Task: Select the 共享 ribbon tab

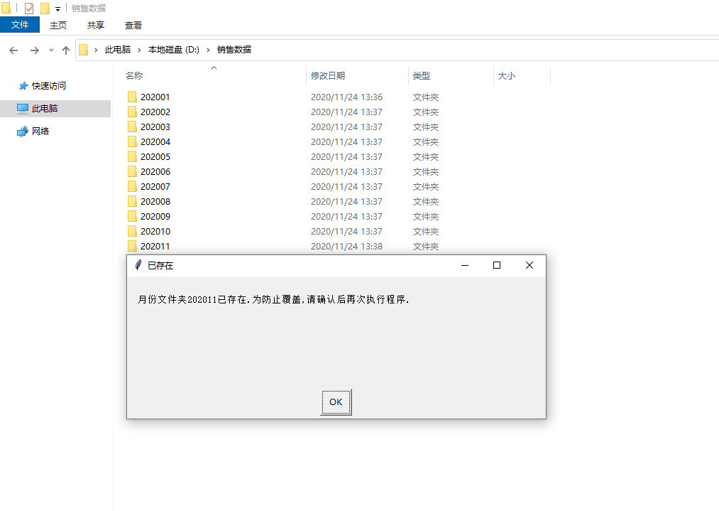Action: (95, 24)
